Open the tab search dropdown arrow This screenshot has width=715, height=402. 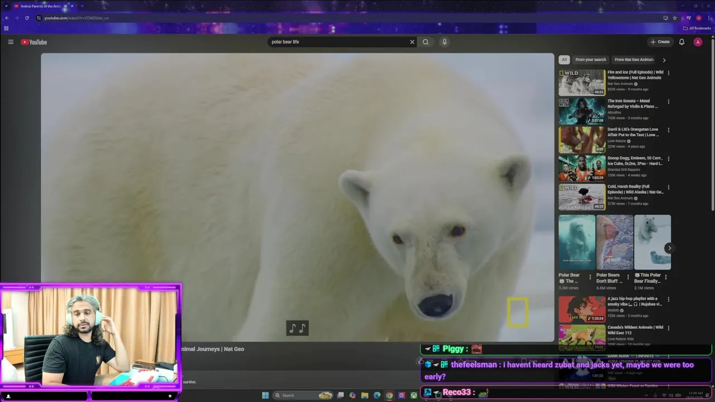click(x=6, y=6)
